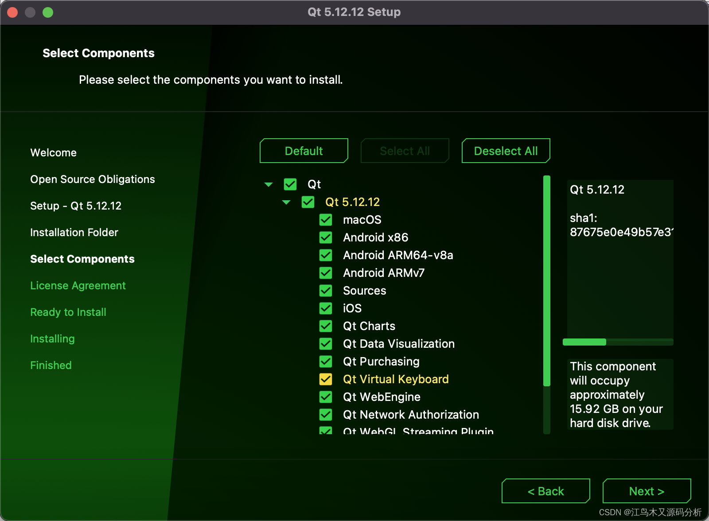Click the Next button to proceed
Image resolution: width=709 pixels, height=521 pixels.
pos(647,491)
